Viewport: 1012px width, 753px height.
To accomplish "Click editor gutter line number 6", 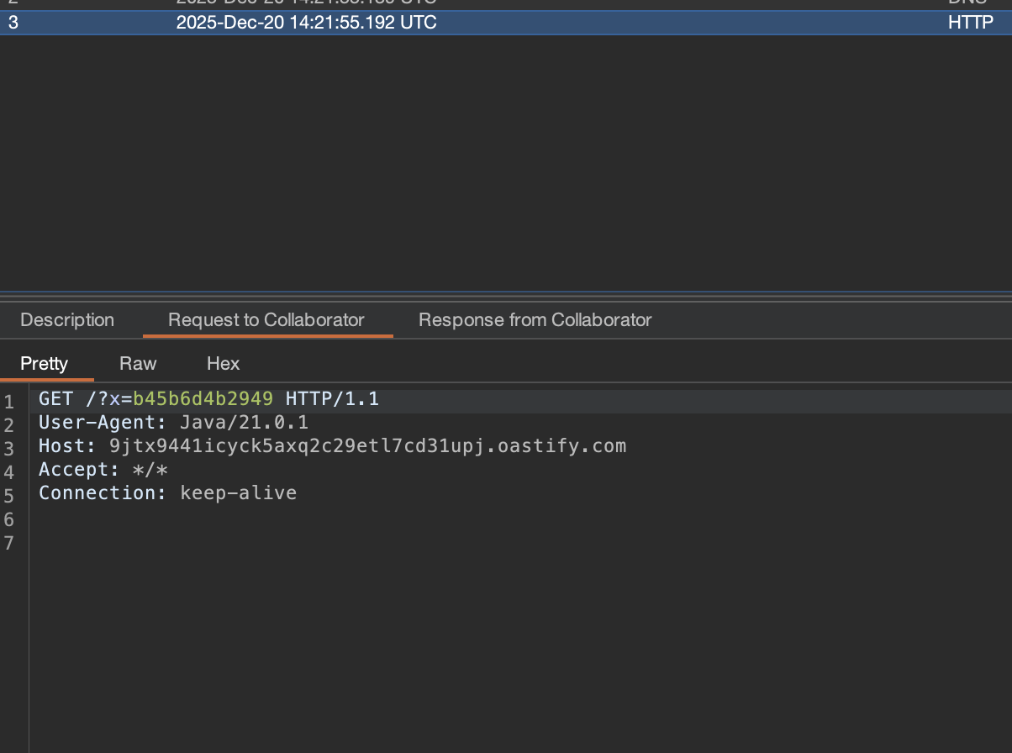I will pos(9,520).
